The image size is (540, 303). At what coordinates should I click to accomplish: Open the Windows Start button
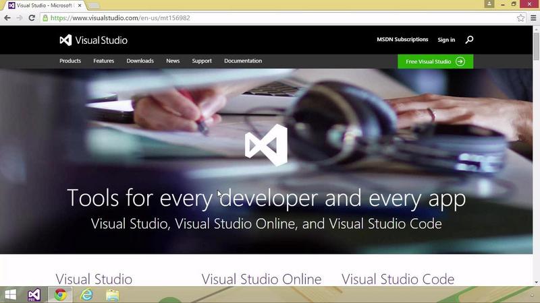pyautogui.click(x=10, y=295)
